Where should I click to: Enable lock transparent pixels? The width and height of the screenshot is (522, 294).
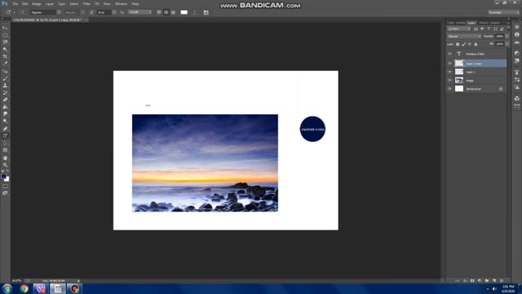(x=458, y=44)
